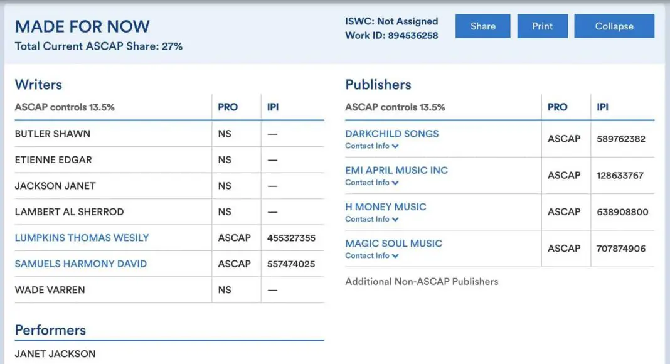The width and height of the screenshot is (670, 364).
Task: Open the H MONEY MUSIC publisher link
Action: coord(385,206)
